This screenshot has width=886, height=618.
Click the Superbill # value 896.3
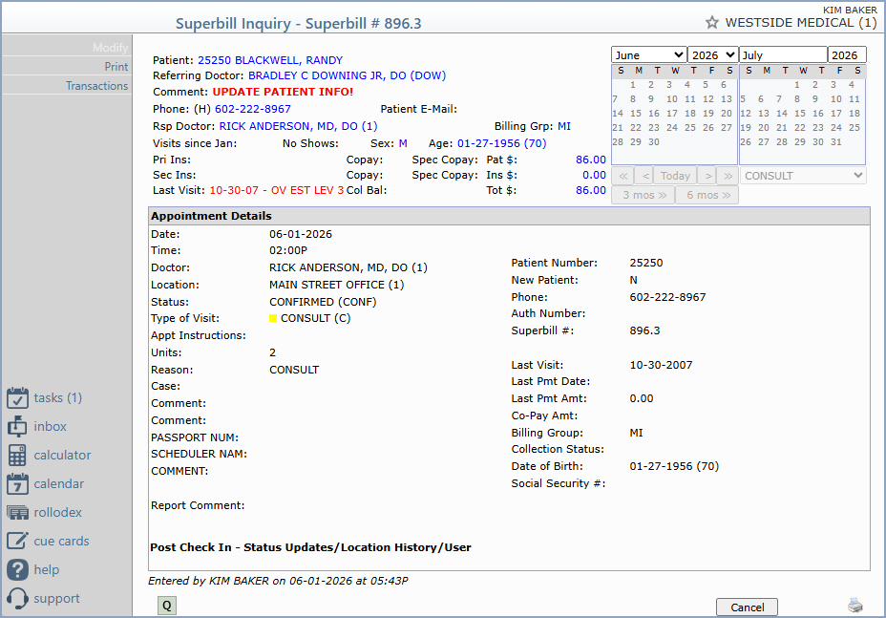pyautogui.click(x=644, y=330)
